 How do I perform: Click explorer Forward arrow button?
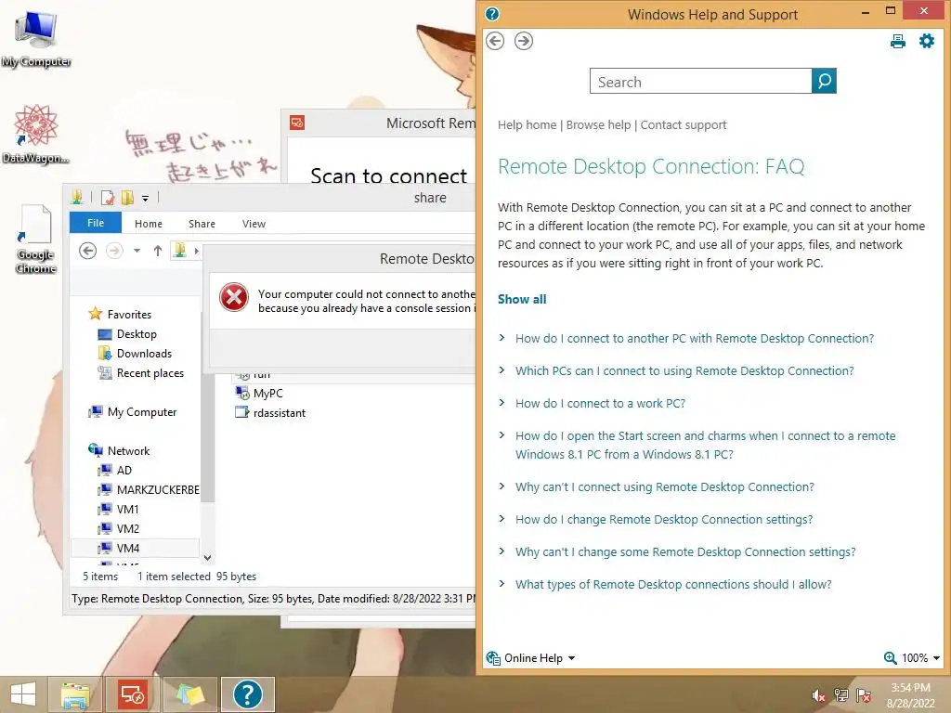pos(114,251)
